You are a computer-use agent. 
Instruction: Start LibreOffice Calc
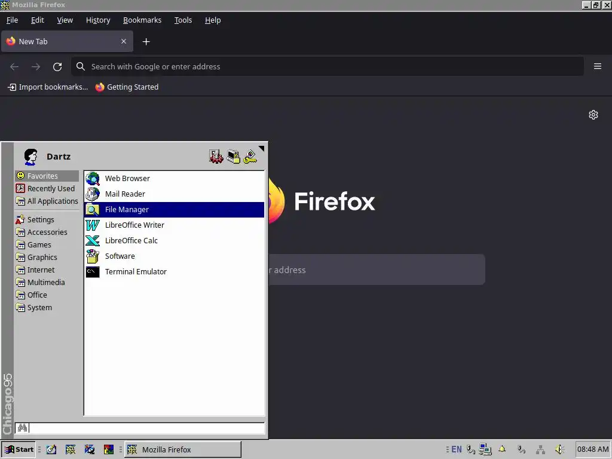coord(175,241)
